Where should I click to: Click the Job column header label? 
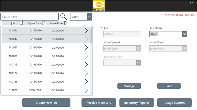13,24
